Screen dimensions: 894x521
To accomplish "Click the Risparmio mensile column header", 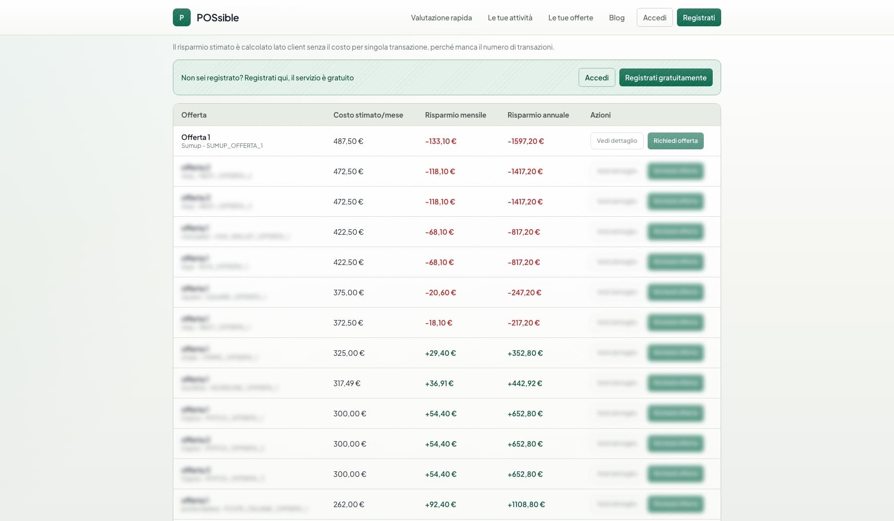I will [455, 115].
